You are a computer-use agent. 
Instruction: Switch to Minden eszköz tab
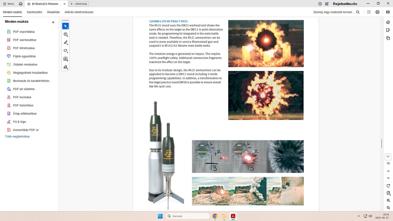(13, 12)
